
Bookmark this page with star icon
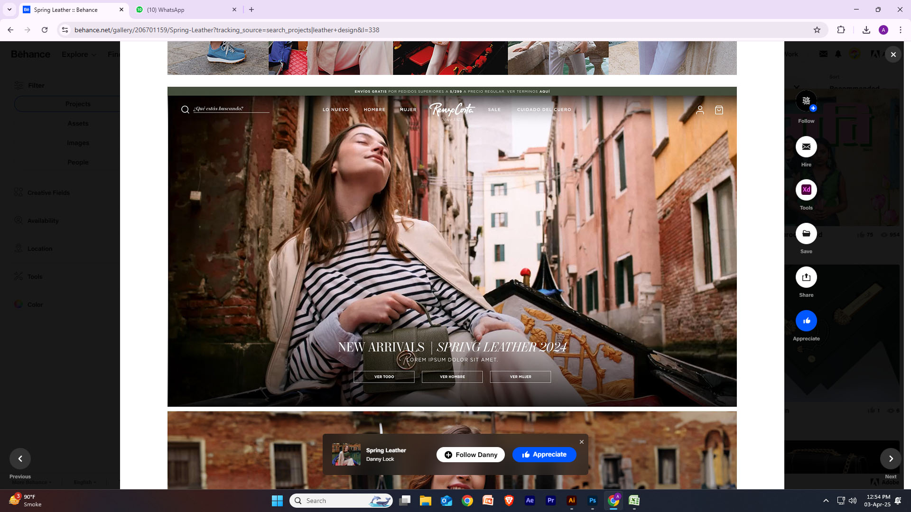817,30
